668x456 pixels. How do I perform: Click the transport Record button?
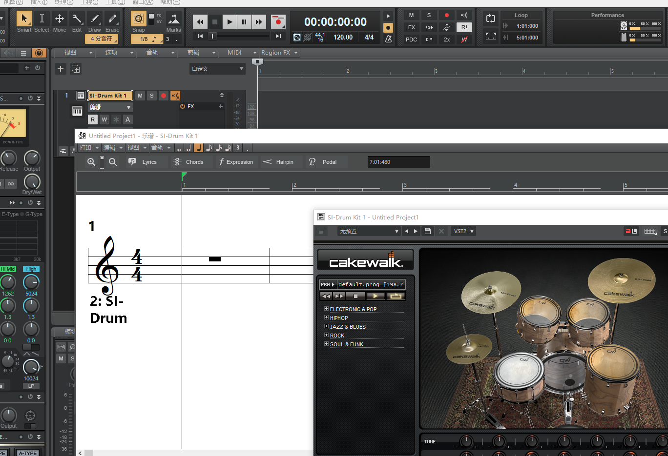tap(278, 21)
